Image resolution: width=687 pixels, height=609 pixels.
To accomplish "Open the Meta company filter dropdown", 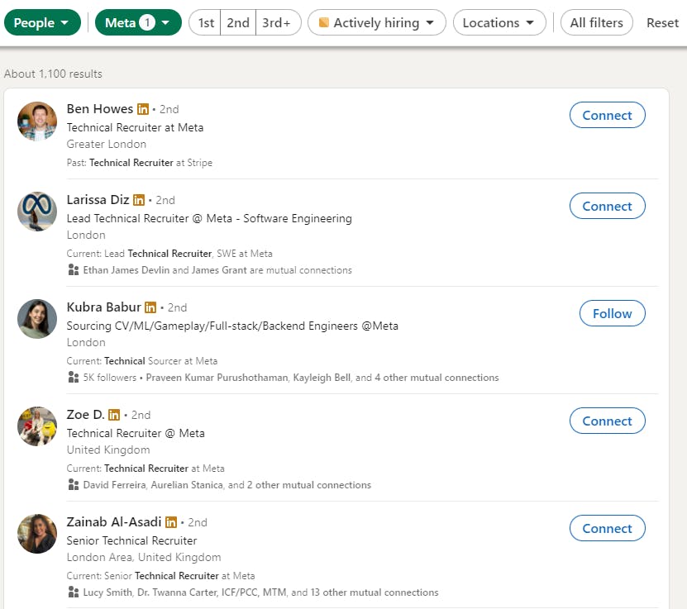I will click(138, 22).
